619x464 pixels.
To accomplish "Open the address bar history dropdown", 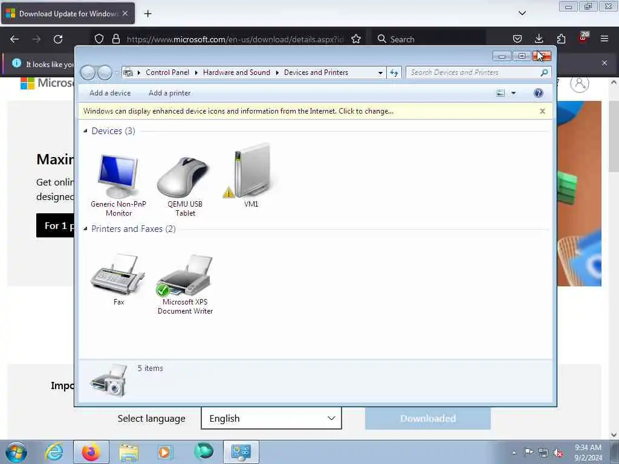I will 380,72.
